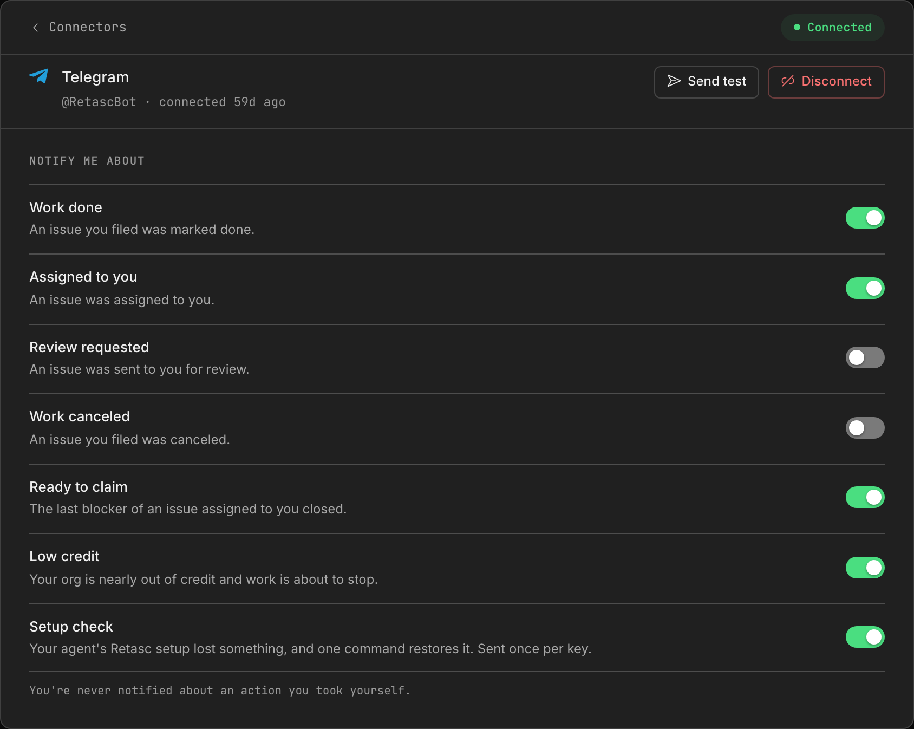The width and height of the screenshot is (914, 729).
Task: Switch on the Work canceled toggle
Action: pyautogui.click(x=865, y=428)
